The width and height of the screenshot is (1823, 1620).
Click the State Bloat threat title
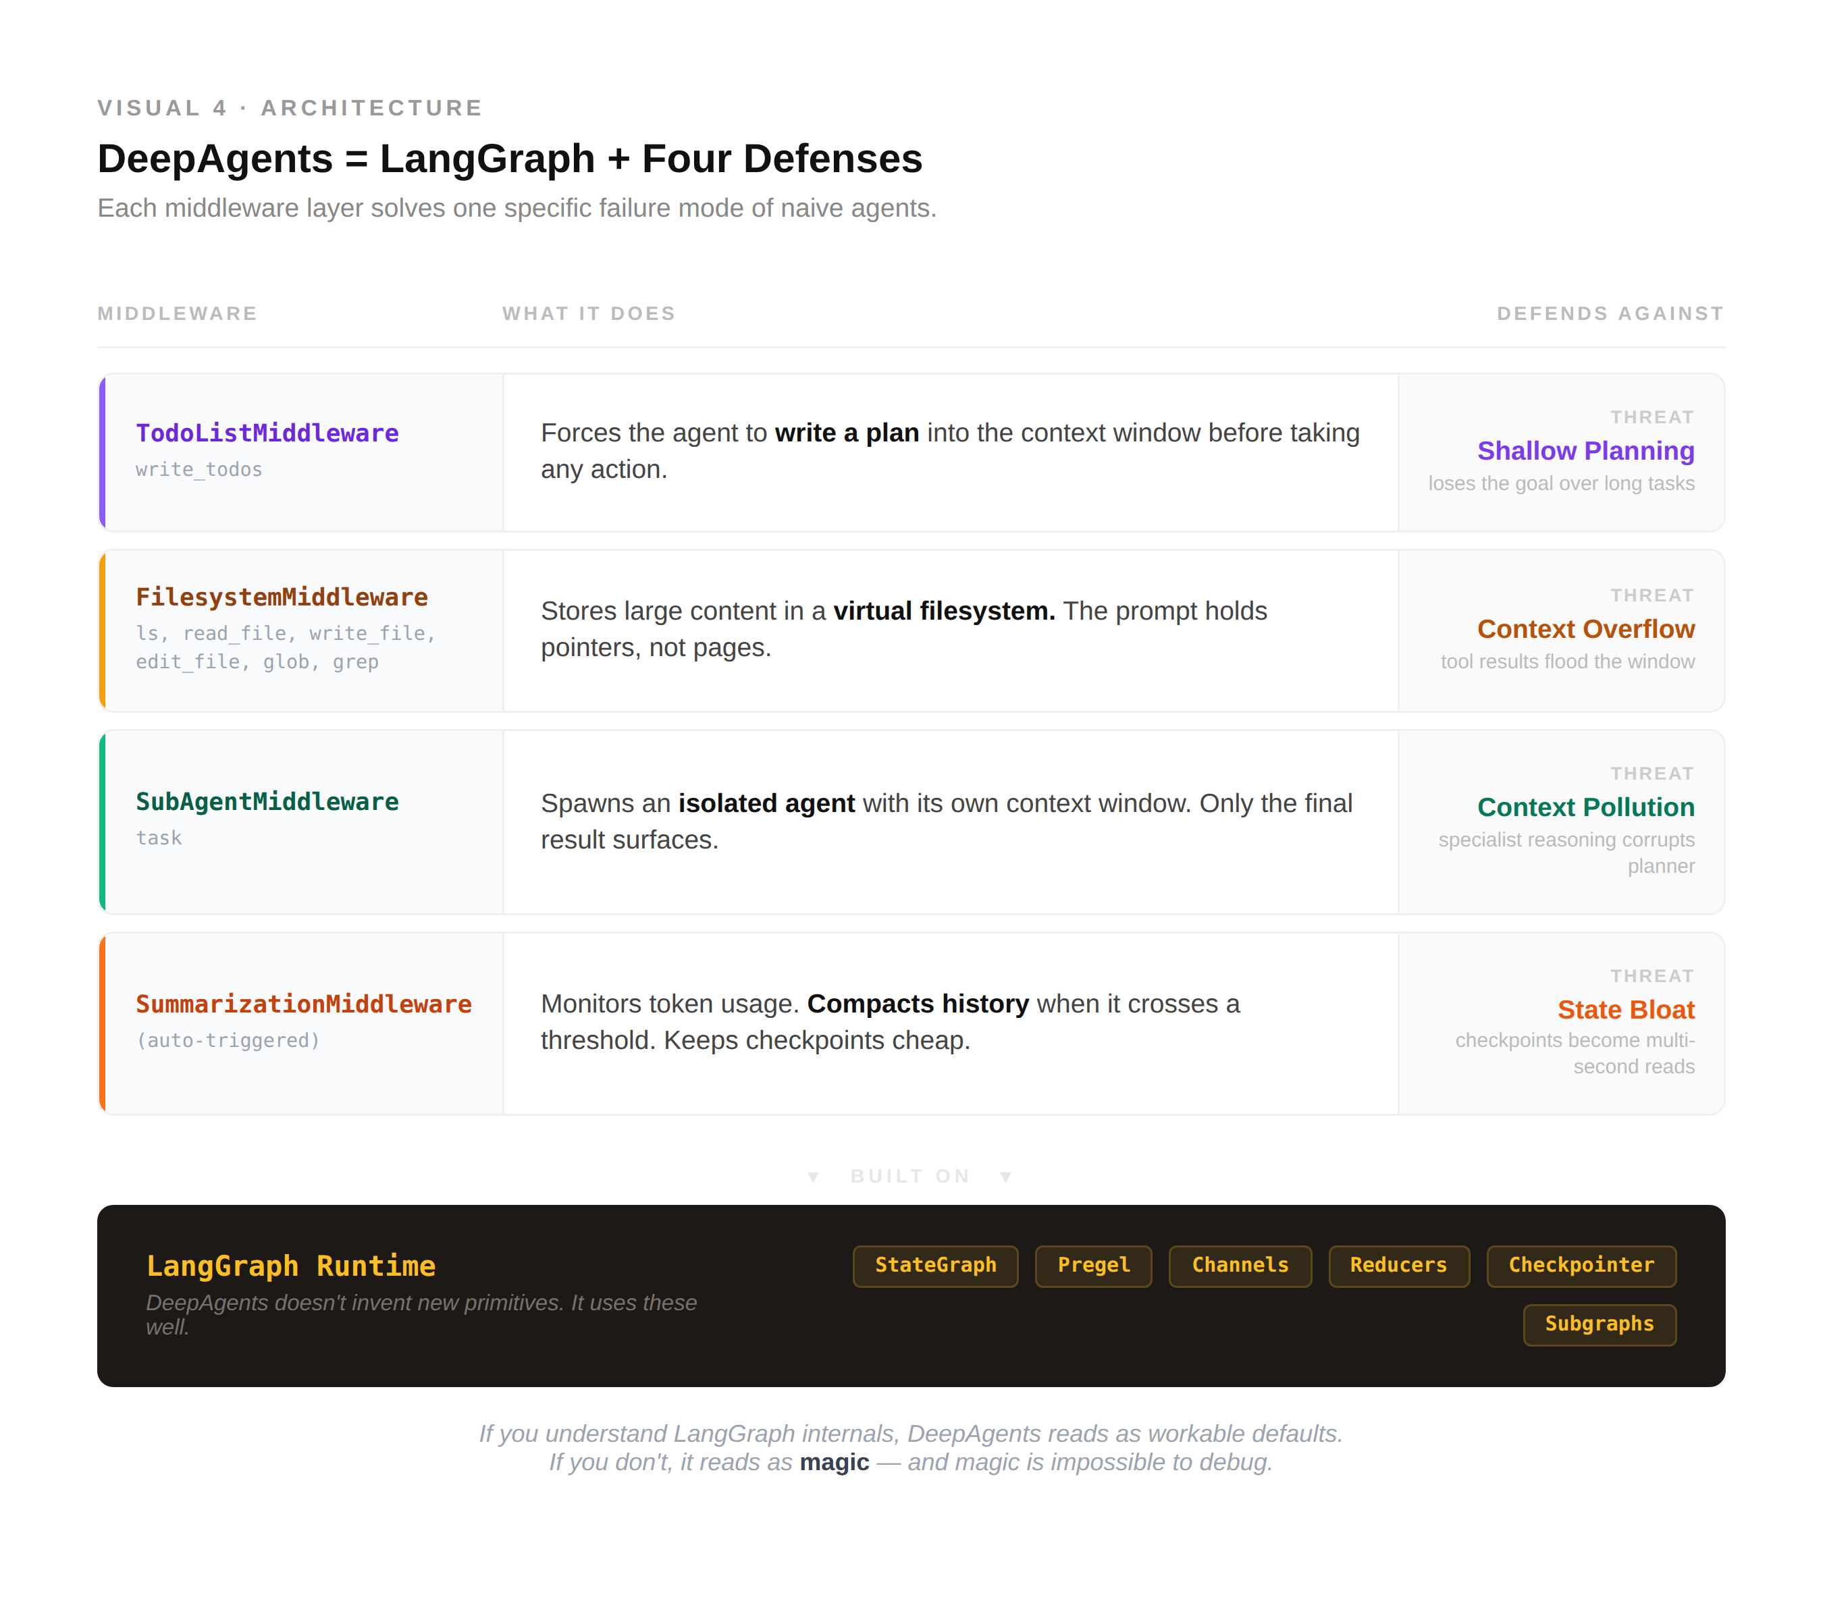(1625, 1010)
